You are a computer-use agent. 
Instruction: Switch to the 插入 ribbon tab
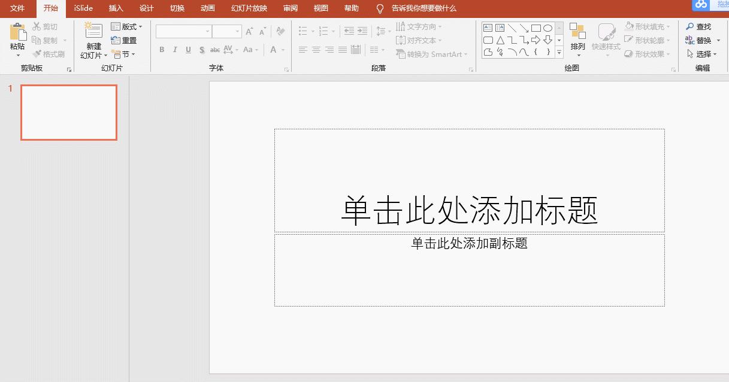(x=116, y=8)
